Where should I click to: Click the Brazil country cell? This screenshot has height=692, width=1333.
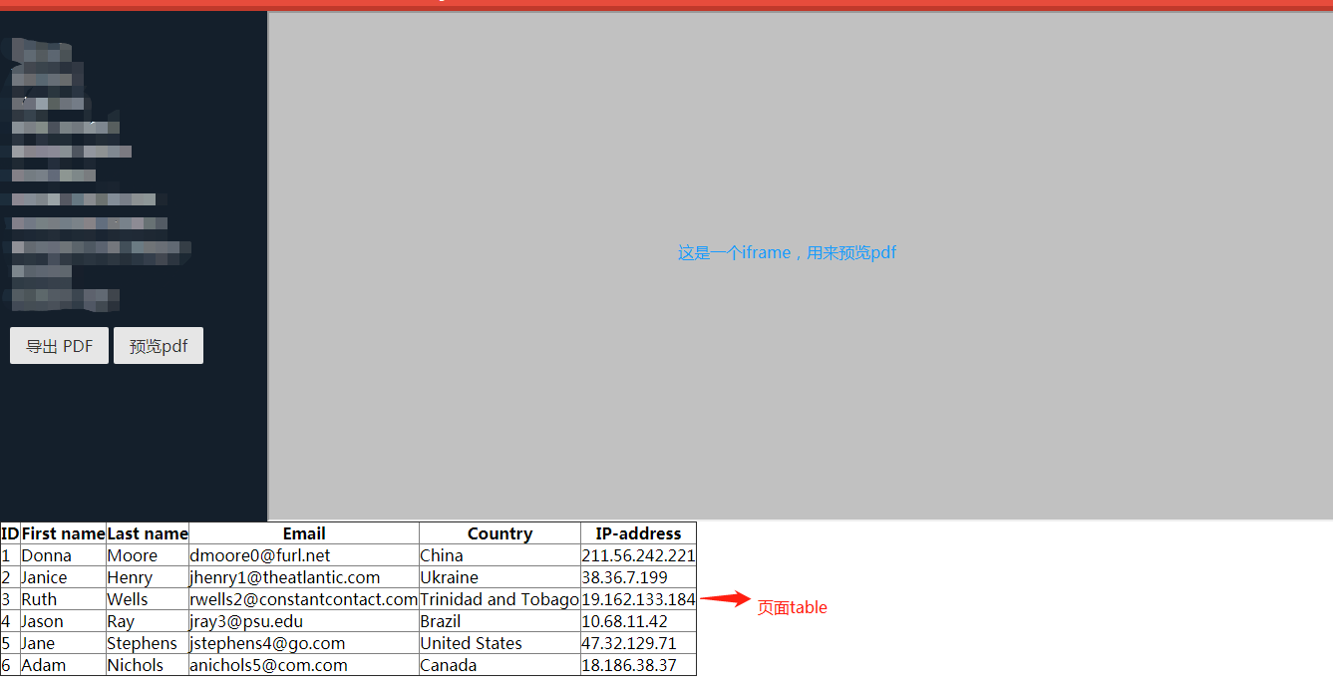point(500,621)
